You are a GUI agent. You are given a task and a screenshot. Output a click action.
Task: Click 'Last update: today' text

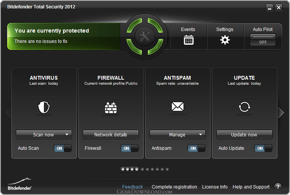(244, 84)
